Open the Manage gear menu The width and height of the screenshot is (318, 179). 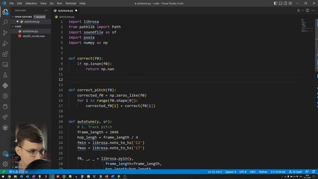click(x=5, y=164)
